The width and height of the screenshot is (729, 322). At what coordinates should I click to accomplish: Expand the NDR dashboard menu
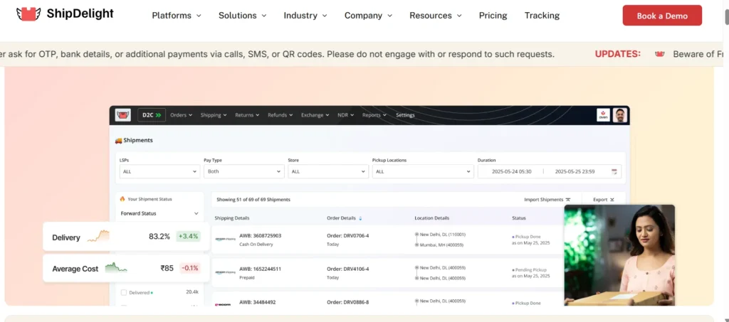click(x=346, y=115)
